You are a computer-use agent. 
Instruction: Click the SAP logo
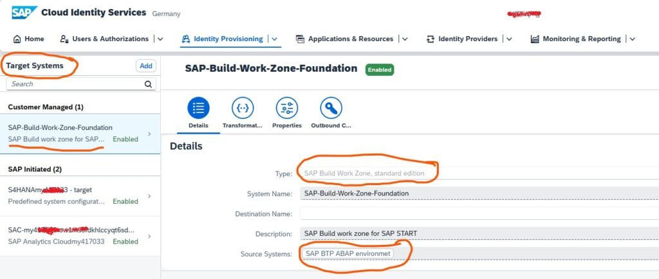point(23,13)
